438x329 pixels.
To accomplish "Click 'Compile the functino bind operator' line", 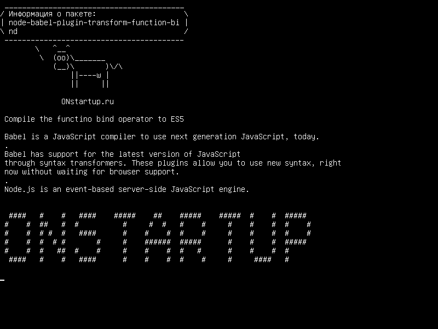I will point(94,119).
